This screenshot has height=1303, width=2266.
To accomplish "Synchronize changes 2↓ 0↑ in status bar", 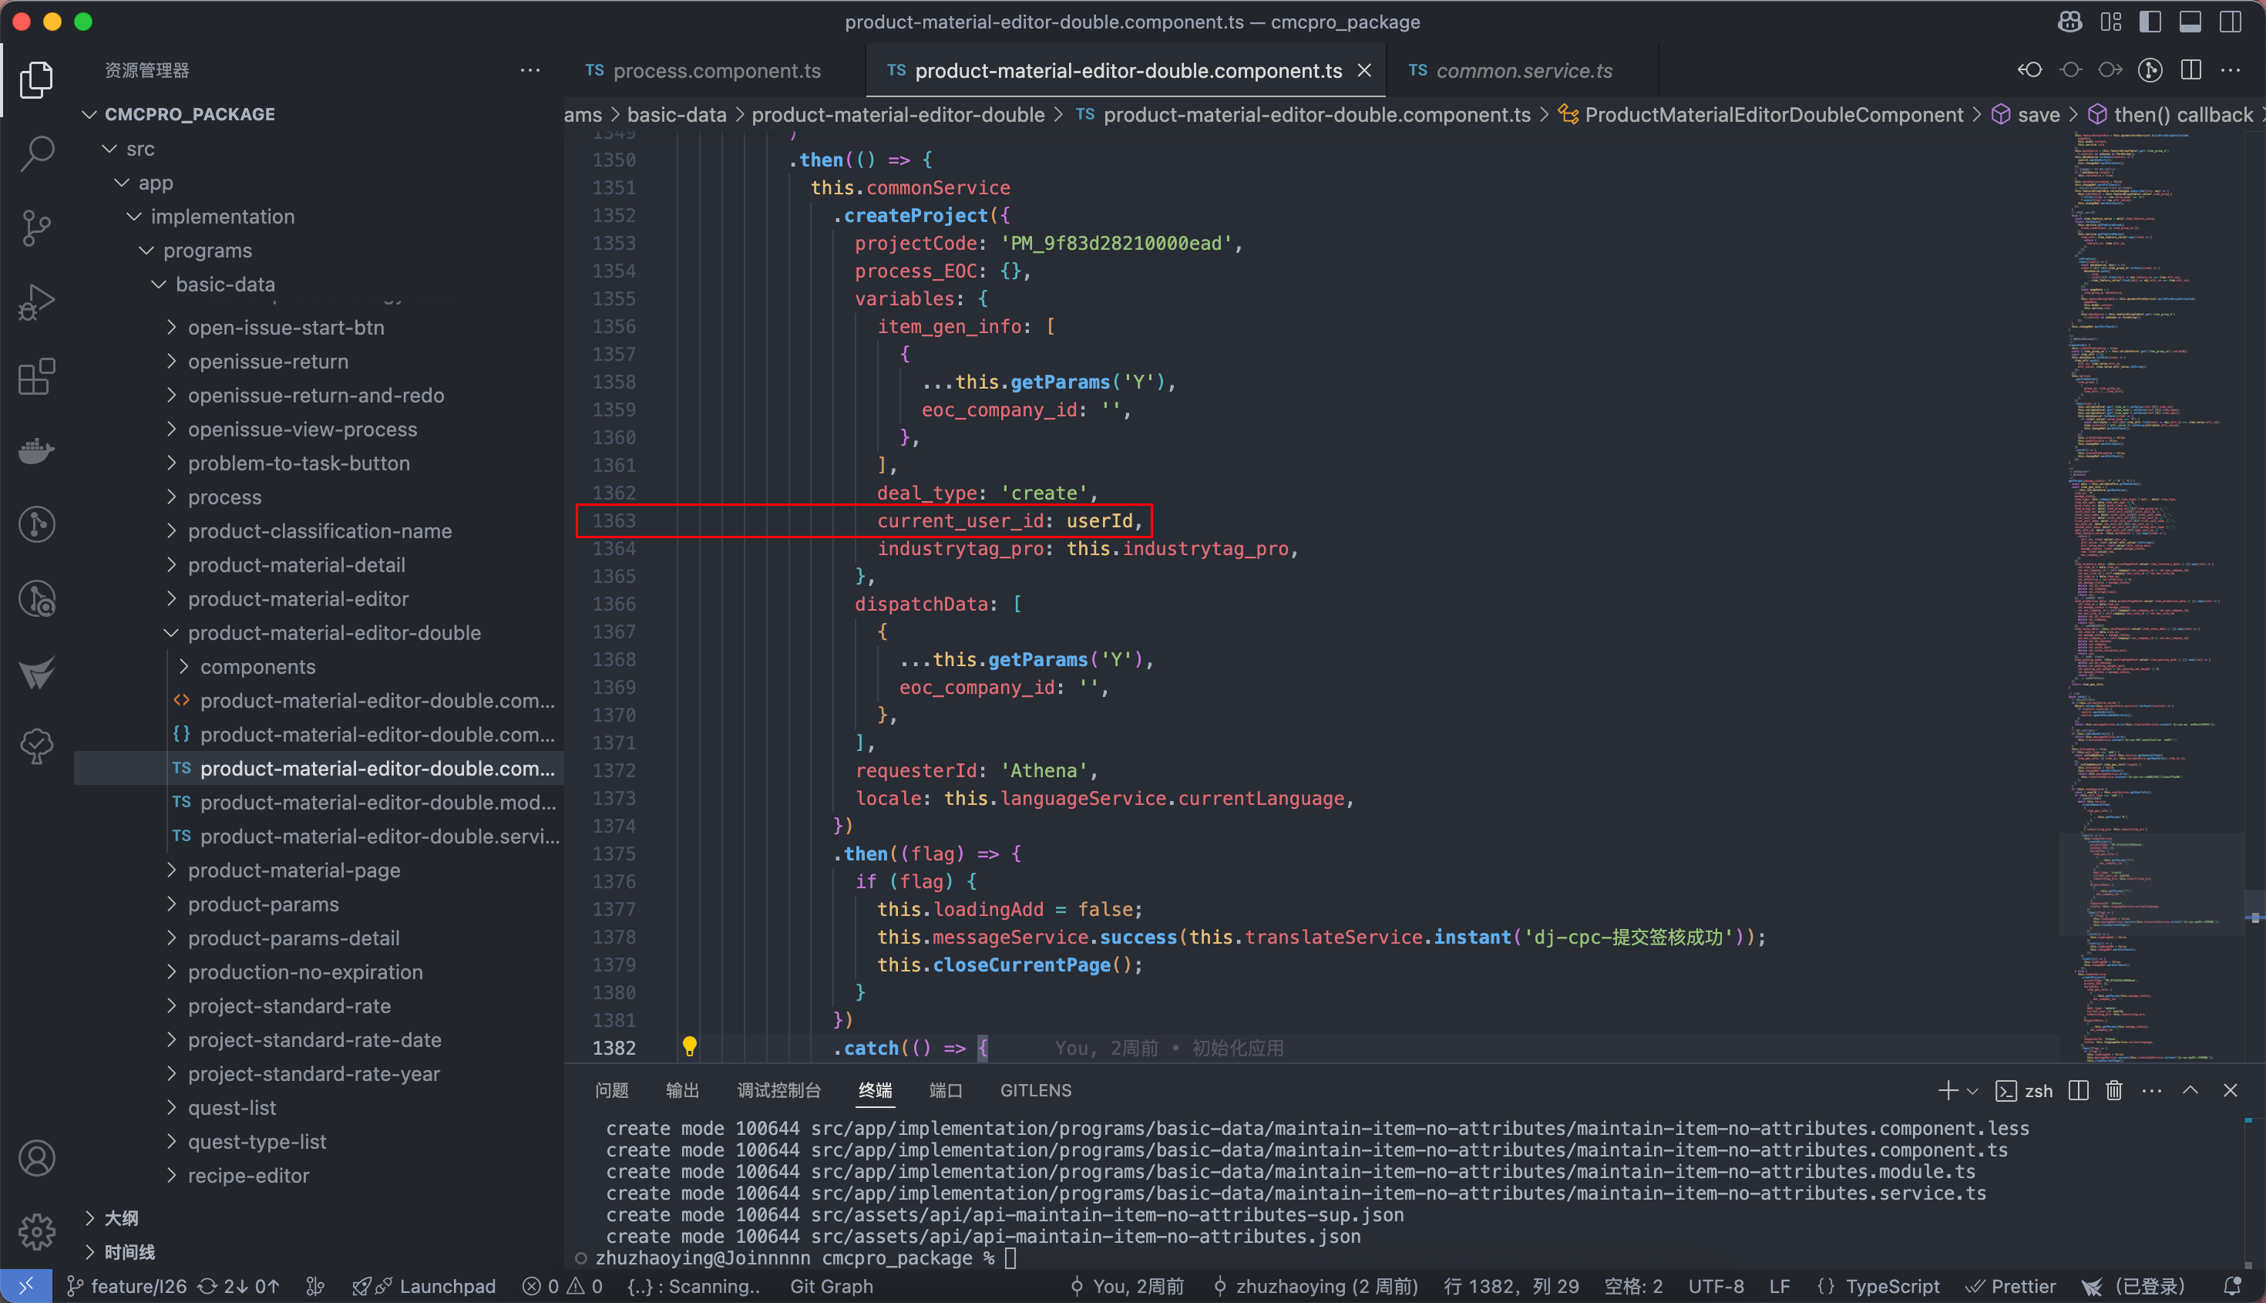I will [x=239, y=1286].
